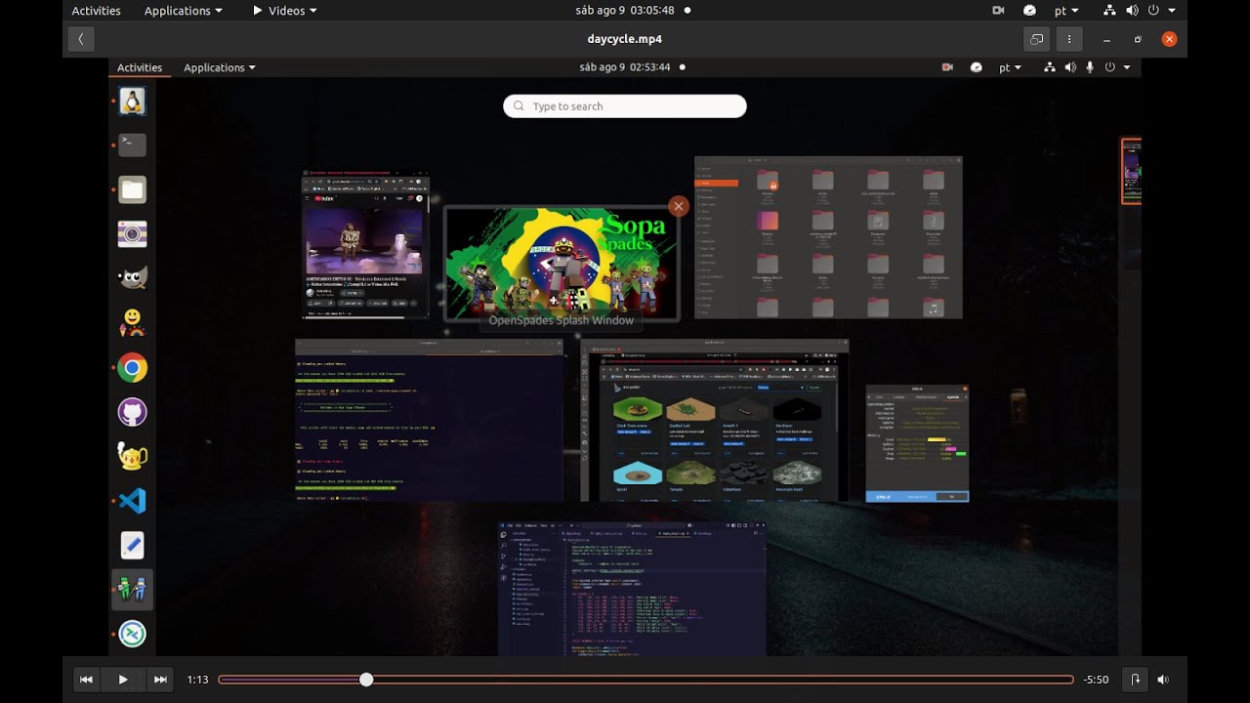Click the teal circular dock icon at the bottom

point(132,634)
